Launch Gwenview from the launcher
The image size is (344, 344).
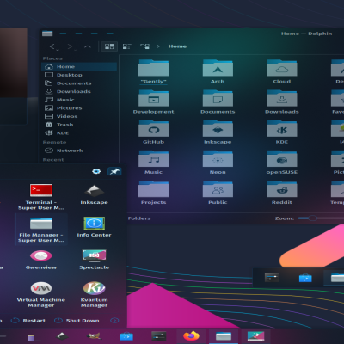coord(41,260)
